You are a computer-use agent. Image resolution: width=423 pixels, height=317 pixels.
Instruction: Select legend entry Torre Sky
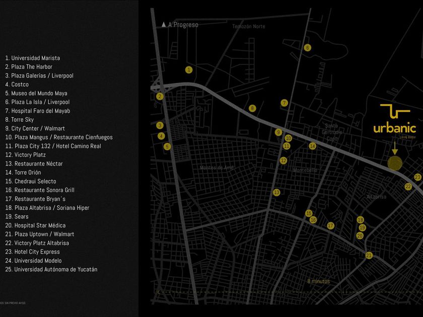tap(20, 120)
